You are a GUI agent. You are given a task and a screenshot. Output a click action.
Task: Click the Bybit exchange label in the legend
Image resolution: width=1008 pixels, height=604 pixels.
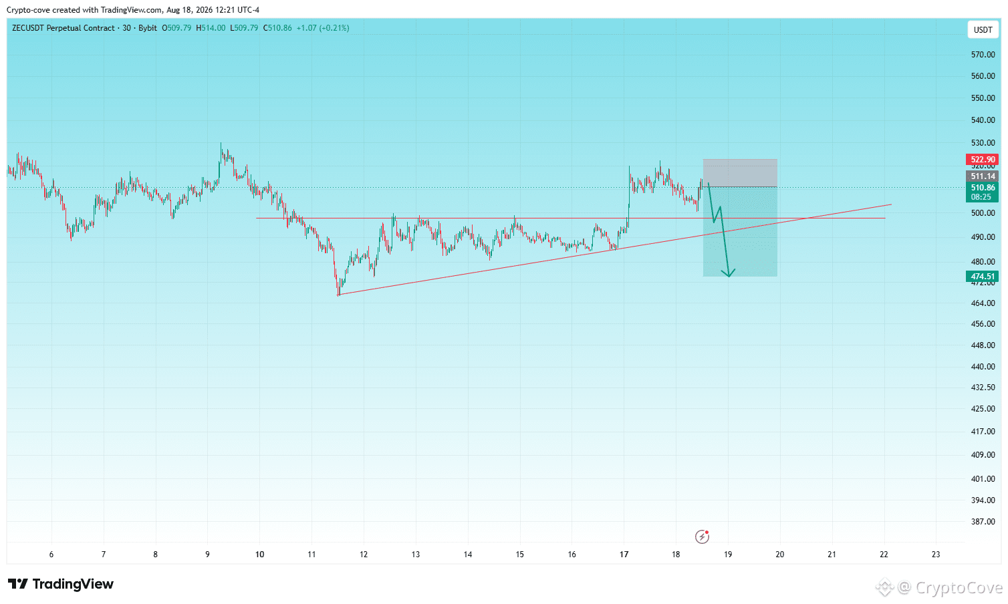pyautogui.click(x=148, y=28)
